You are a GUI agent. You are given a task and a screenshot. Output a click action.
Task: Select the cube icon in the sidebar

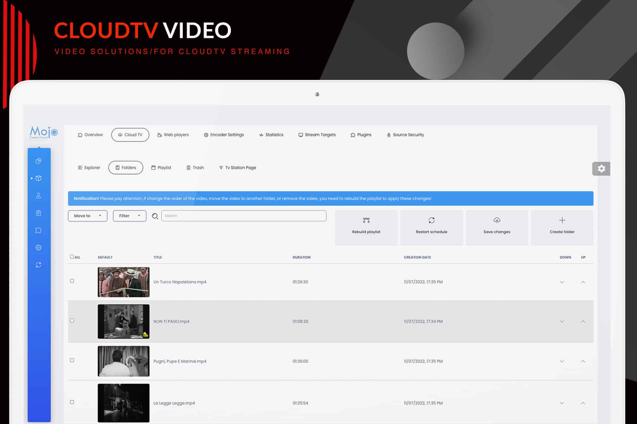pyautogui.click(x=38, y=178)
